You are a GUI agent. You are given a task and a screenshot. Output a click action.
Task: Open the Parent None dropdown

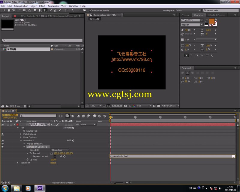click(x=88, y=124)
